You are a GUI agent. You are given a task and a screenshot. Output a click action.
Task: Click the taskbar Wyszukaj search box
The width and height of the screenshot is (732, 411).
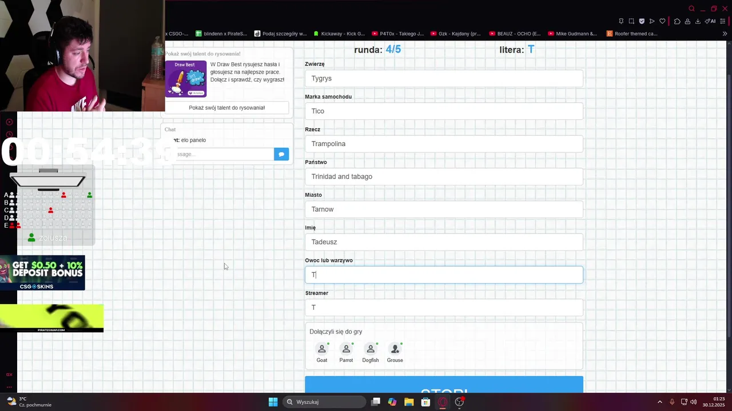pos(325,402)
